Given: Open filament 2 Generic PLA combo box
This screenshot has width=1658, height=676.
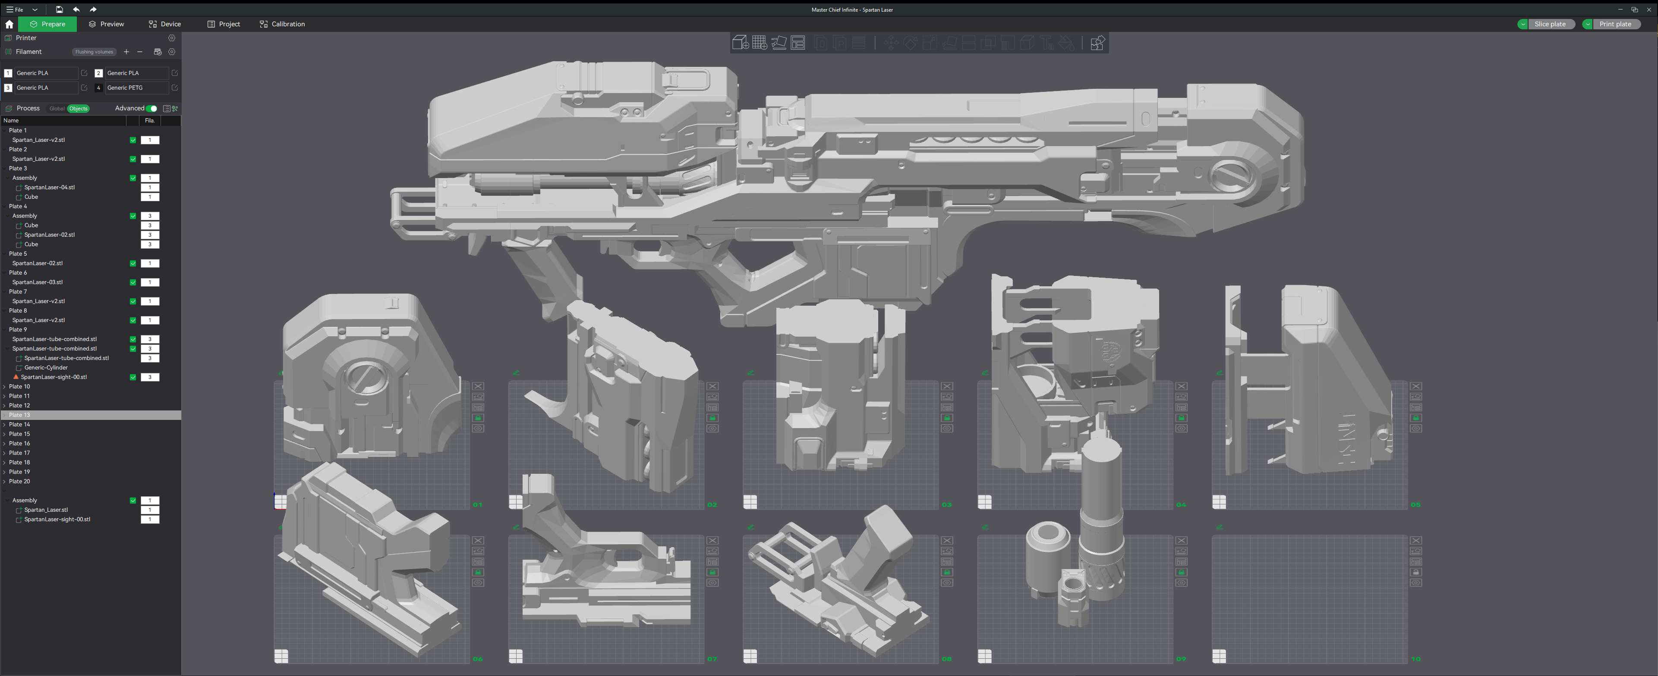Looking at the screenshot, I should (136, 73).
